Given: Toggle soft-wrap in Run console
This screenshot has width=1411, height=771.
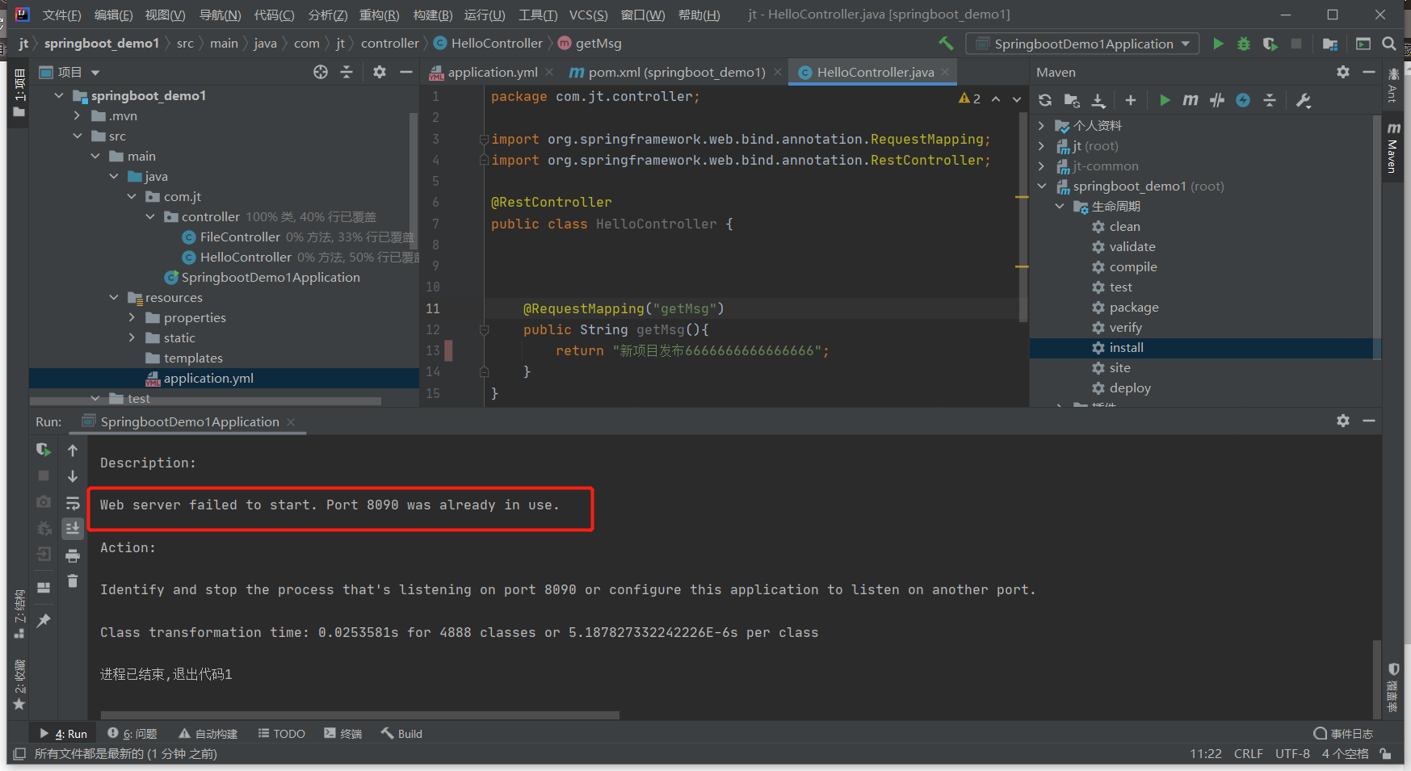Looking at the screenshot, I should 73,503.
